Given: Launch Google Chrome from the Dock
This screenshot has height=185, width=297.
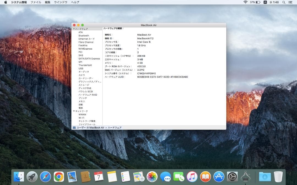Looking at the screenshot, I should (x=58, y=177).
